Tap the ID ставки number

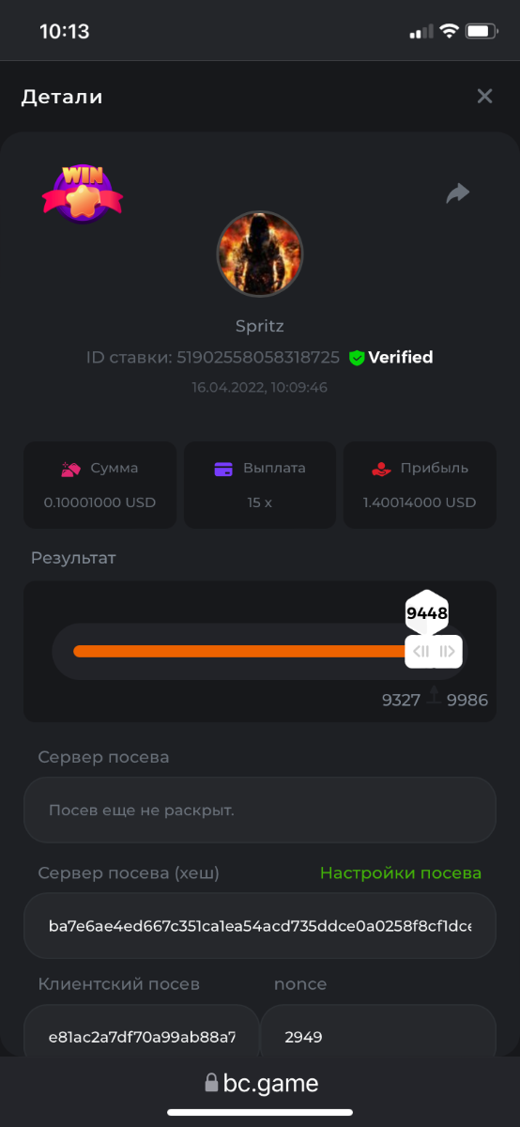[258, 358]
